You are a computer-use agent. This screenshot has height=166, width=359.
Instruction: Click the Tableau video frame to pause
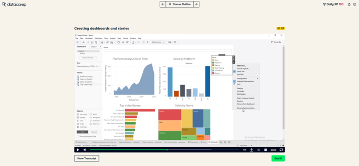(x=179, y=90)
